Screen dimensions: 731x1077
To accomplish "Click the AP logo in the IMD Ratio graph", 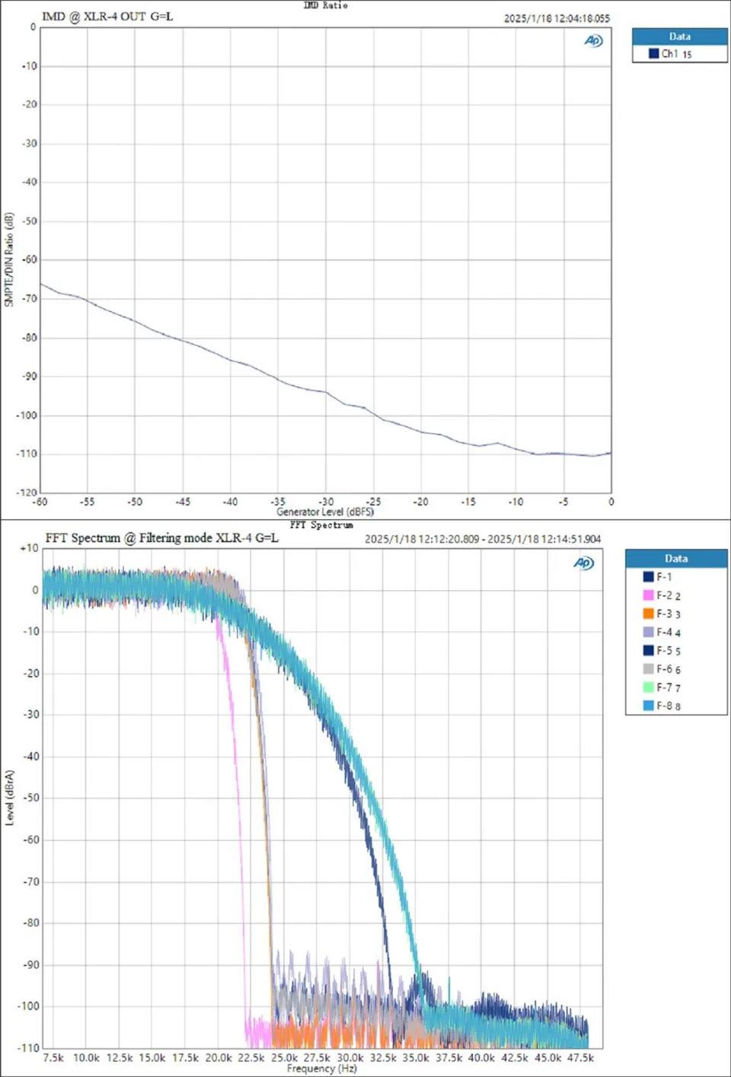I will point(593,40).
